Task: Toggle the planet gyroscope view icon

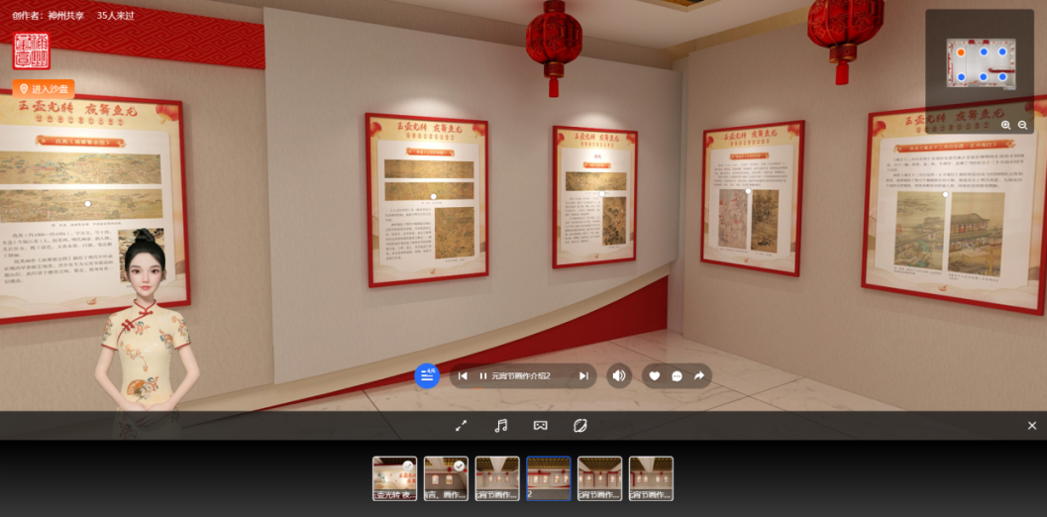Action: click(579, 426)
